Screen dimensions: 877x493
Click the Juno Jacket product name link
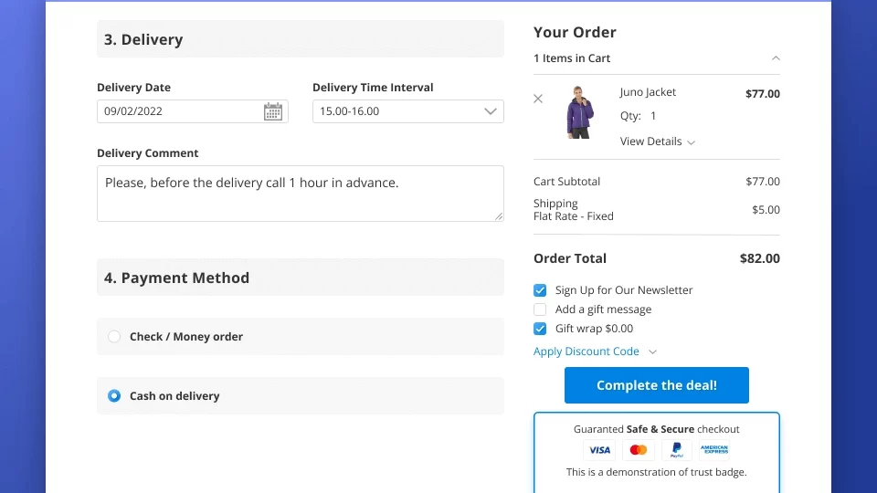tap(648, 92)
